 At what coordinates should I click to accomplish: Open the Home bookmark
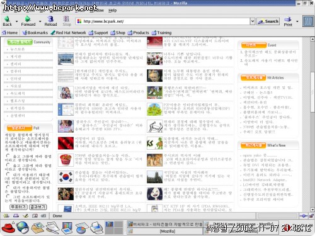(9, 33)
